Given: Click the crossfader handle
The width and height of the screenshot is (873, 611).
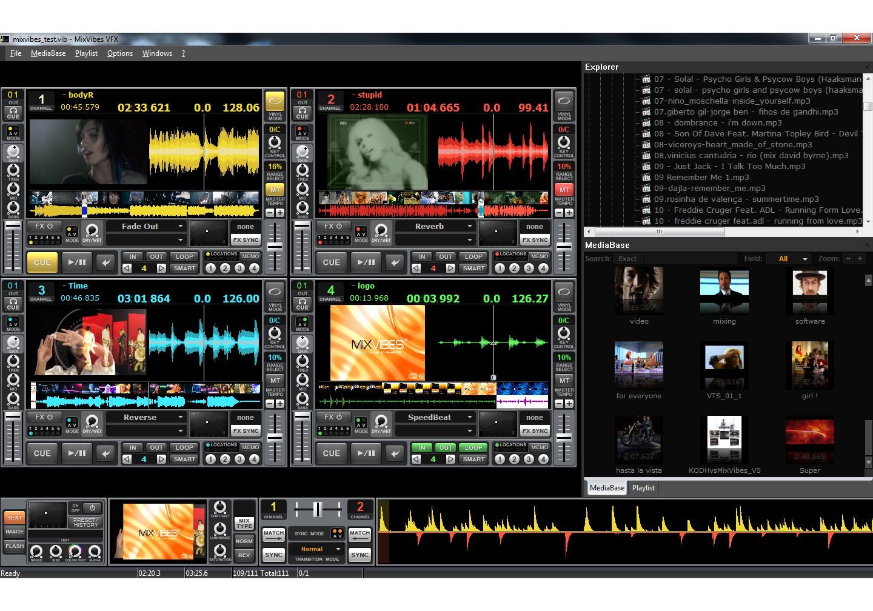Looking at the screenshot, I should [317, 510].
